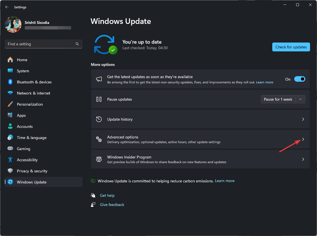The image size is (317, 236).
Task: Expand the pause duration dropdown arrow
Action: pyautogui.click(x=300, y=99)
